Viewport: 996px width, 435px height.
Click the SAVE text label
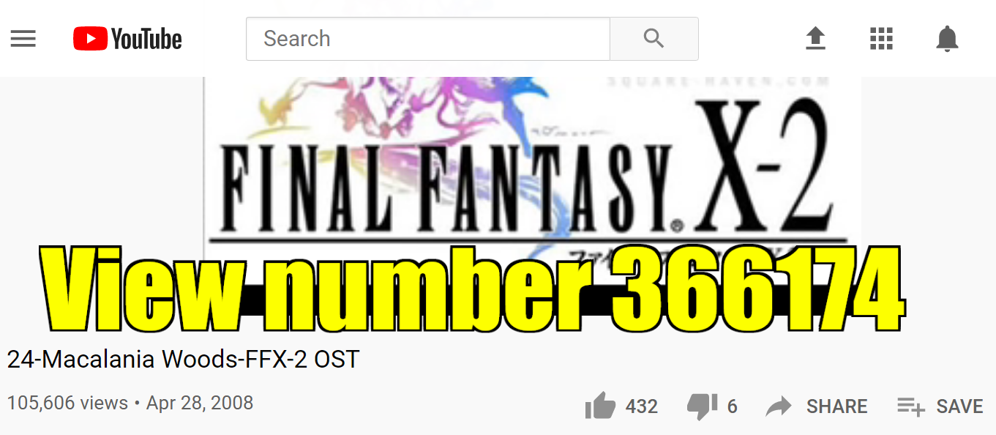pyautogui.click(x=960, y=406)
